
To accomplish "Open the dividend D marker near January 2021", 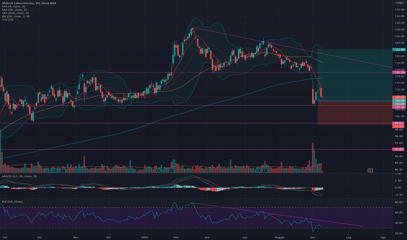I will 158,171.
